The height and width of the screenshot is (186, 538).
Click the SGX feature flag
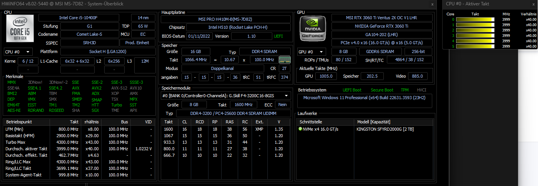[x=95, y=110]
